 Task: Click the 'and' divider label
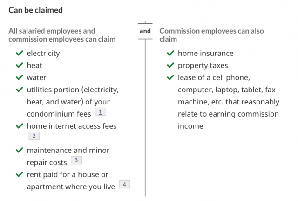[x=145, y=31]
